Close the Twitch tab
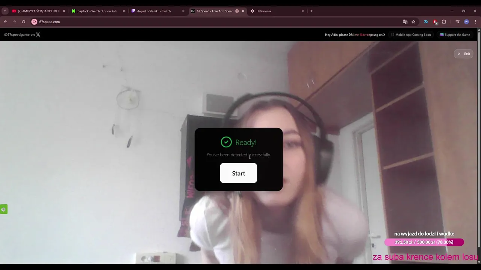Viewport: 481px width, 270px height. click(183, 11)
